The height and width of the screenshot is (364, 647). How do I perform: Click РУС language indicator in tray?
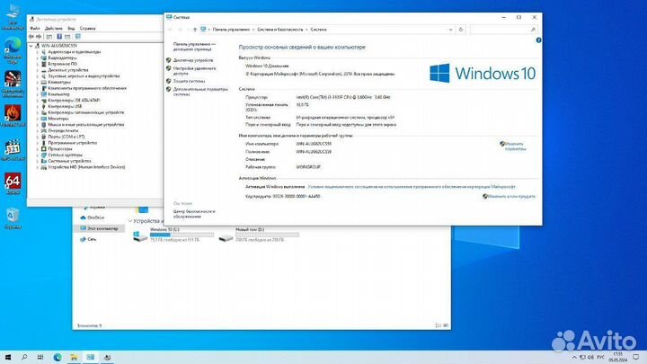601,357
